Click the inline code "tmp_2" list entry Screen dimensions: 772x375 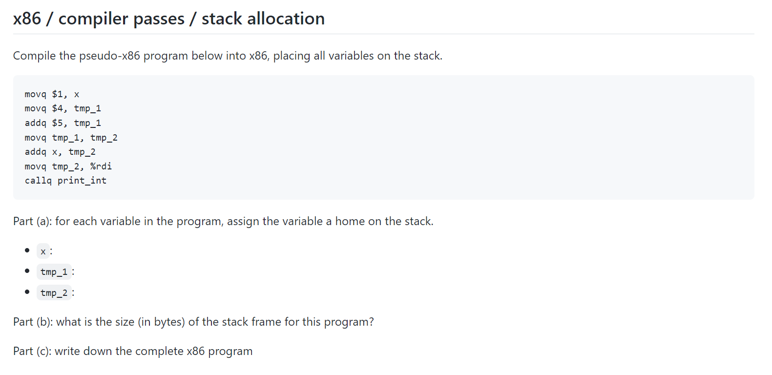(x=54, y=292)
